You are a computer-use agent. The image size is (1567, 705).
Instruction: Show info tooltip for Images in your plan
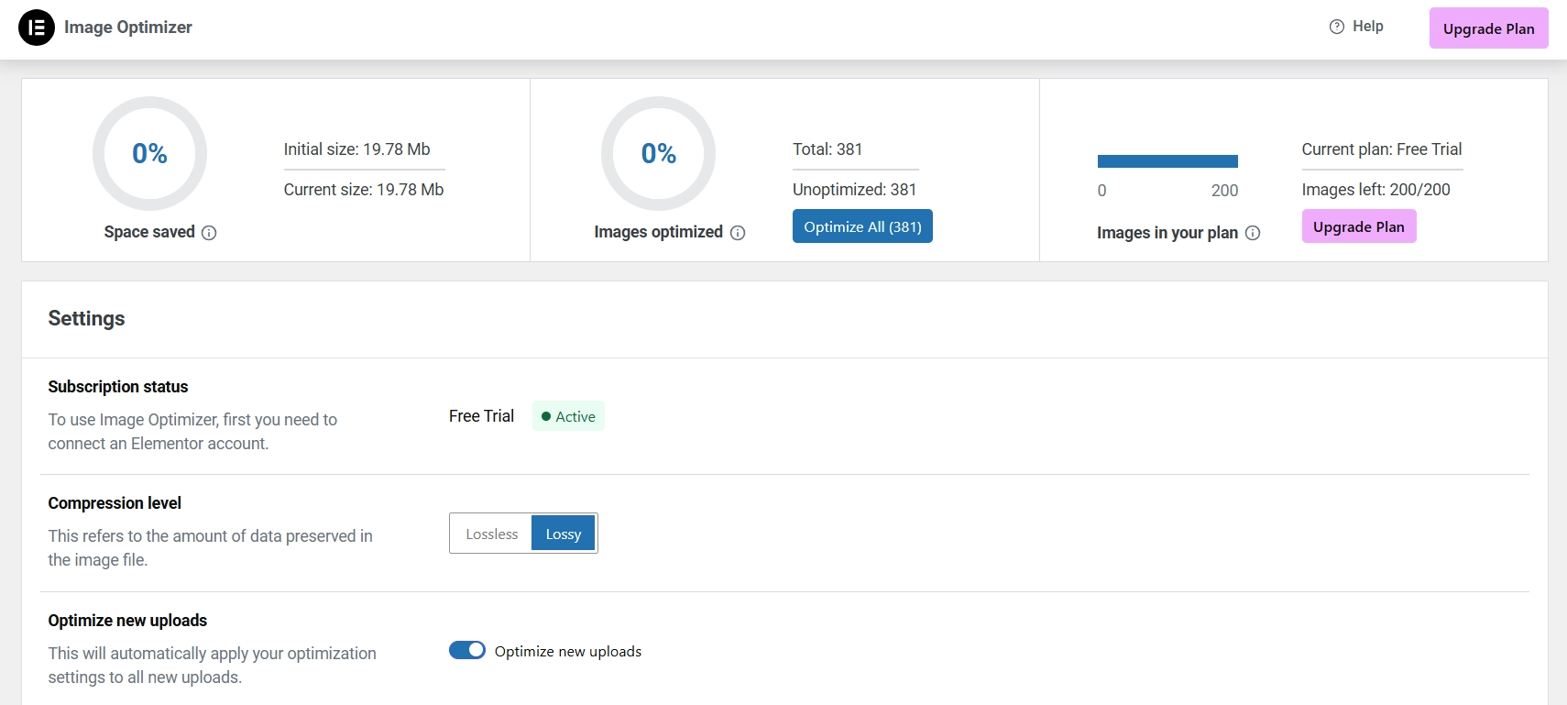(x=1253, y=233)
